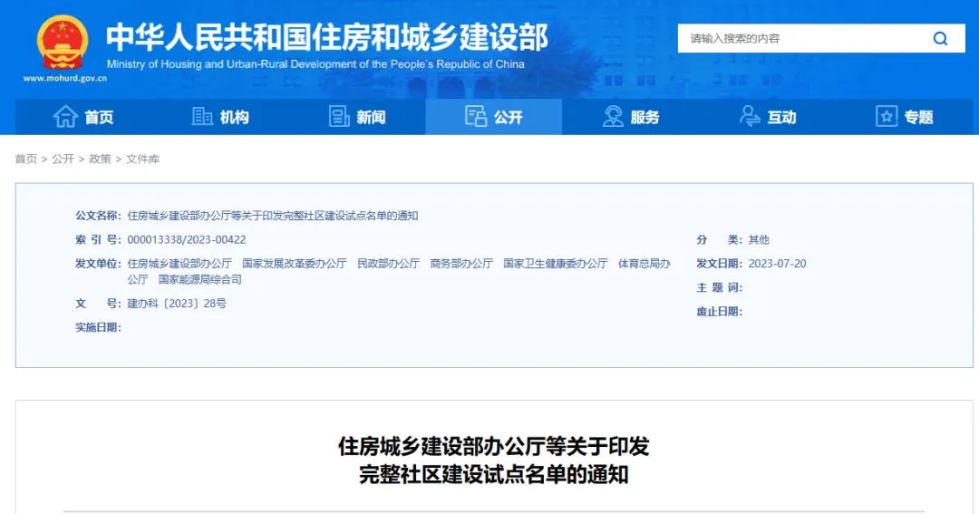Open the 首页 navigation tab
Screen dimensions: 979x514
[83, 117]
